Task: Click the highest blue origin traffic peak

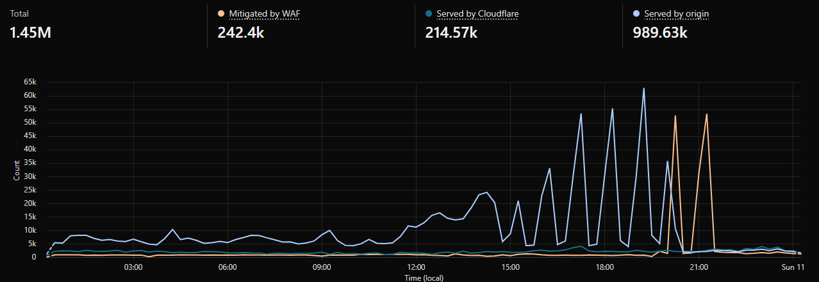Action: click(x=643, y=88)
